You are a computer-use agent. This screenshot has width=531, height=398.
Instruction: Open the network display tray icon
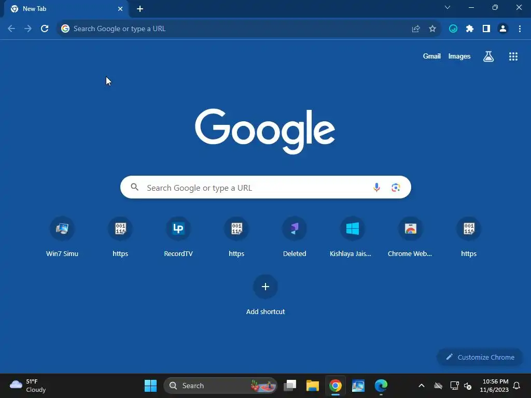tap(454, 386)
